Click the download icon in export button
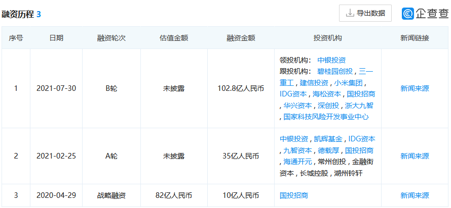The height and width of the screenshot is (208, 451). (350, 13)
